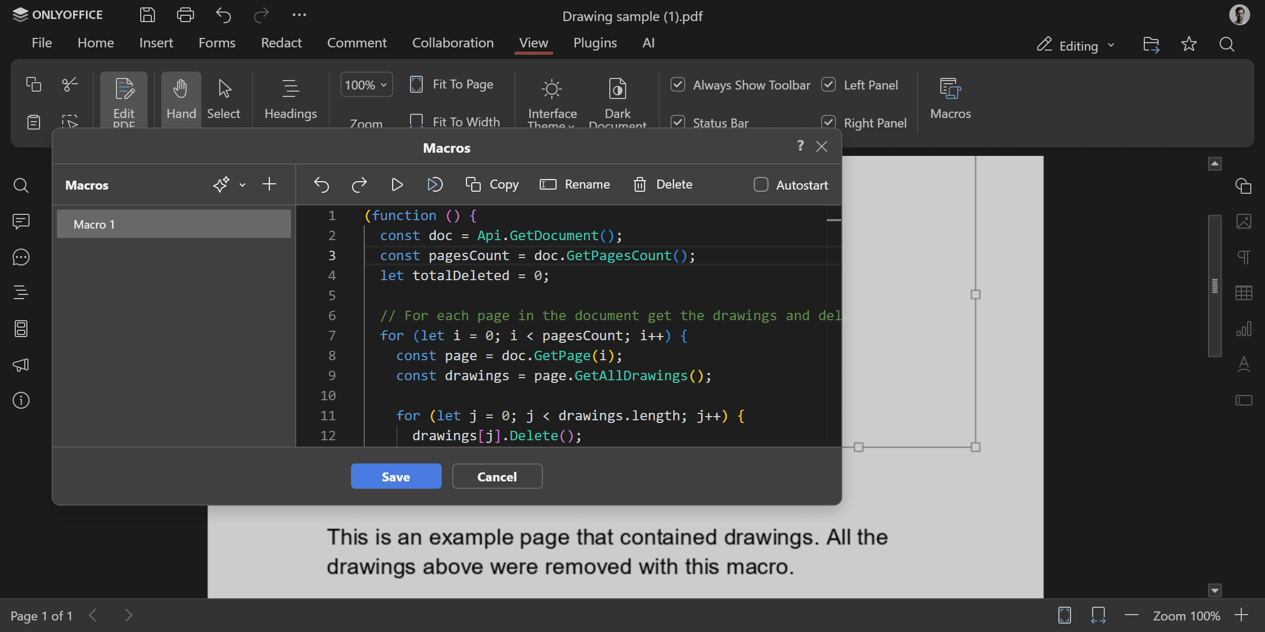Uncheck the Status Bar option
1265x632 pixels.
coord(678,122)
